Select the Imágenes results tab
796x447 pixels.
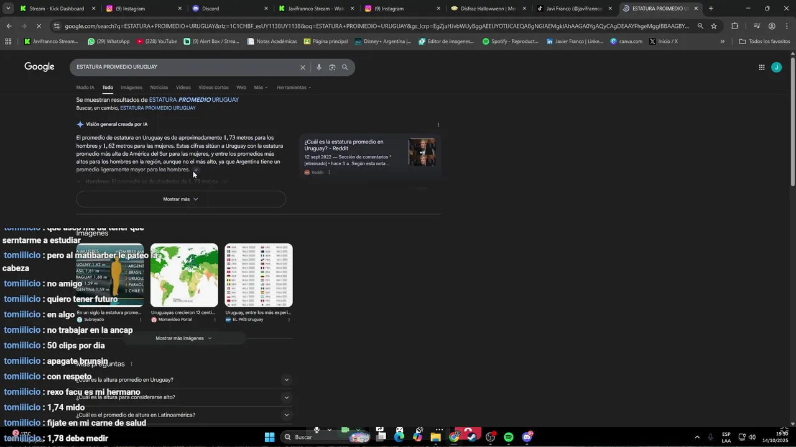pyautogui.click(x=131, y=88)
